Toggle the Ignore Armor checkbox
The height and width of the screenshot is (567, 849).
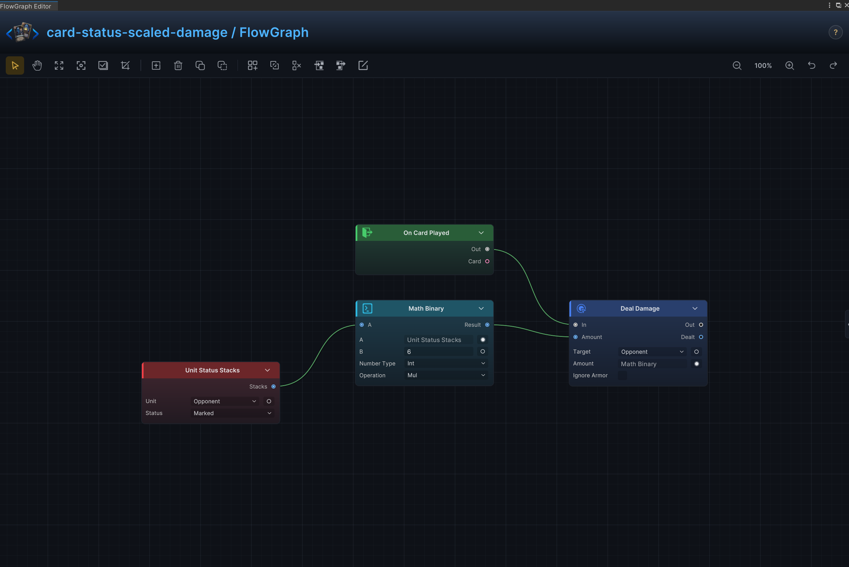(623, 375)
